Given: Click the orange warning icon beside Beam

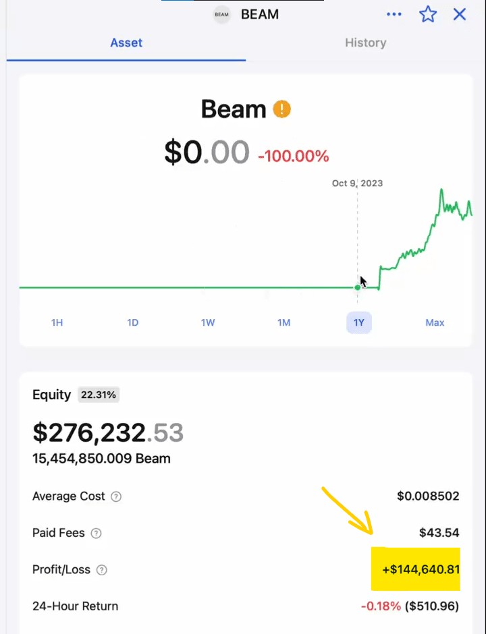Looking at the screenshot, I should coord(281,109).
